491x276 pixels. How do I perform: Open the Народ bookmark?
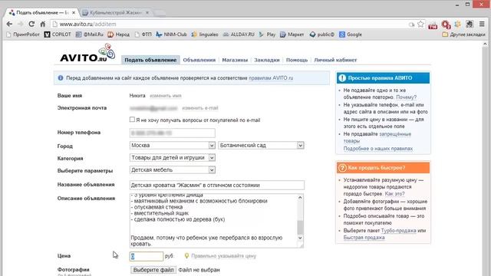pos(118,34)
